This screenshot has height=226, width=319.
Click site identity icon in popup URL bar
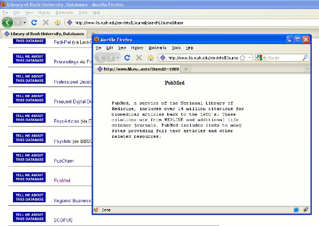pyautogui.click(x=163, y=58)
